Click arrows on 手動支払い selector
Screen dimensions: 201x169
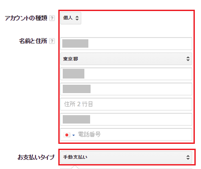[188, 157]
